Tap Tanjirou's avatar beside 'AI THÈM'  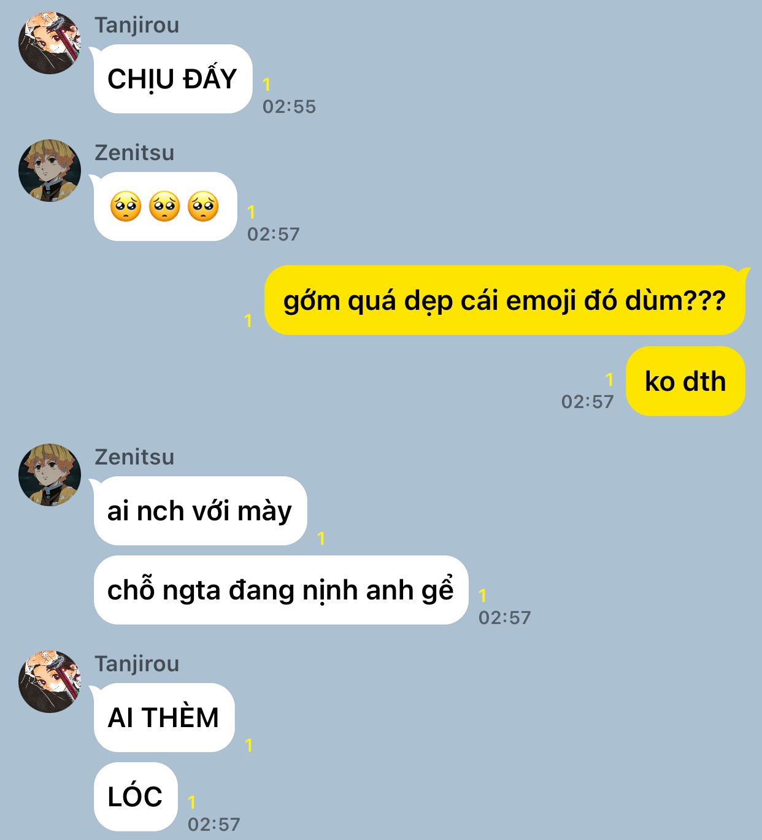pos(50,682)
